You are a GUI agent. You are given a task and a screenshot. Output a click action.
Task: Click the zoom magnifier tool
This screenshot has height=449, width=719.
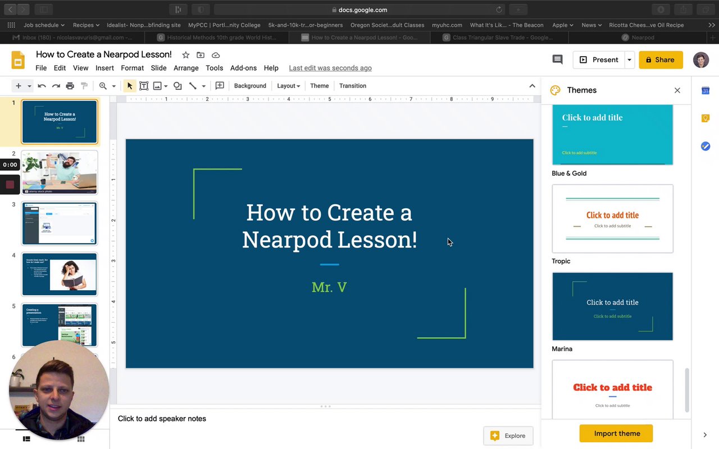pos(103,86)
